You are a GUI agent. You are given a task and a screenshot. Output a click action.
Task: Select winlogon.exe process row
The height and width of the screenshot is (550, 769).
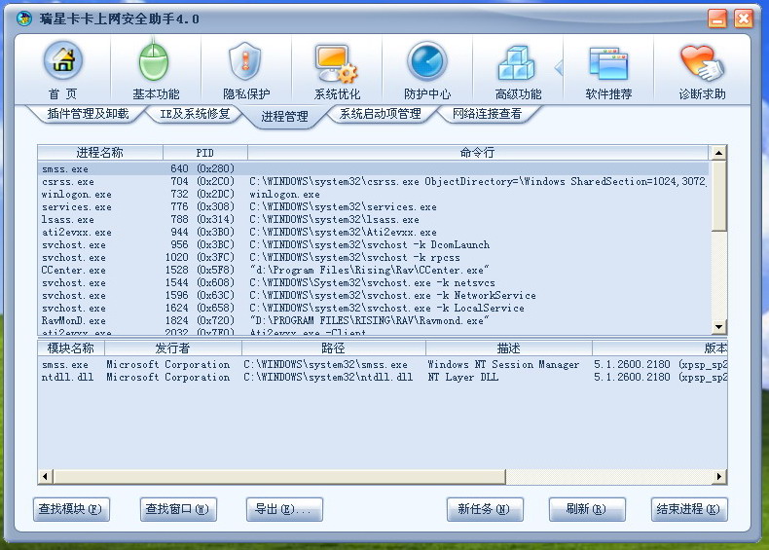(x=373, y=195)
